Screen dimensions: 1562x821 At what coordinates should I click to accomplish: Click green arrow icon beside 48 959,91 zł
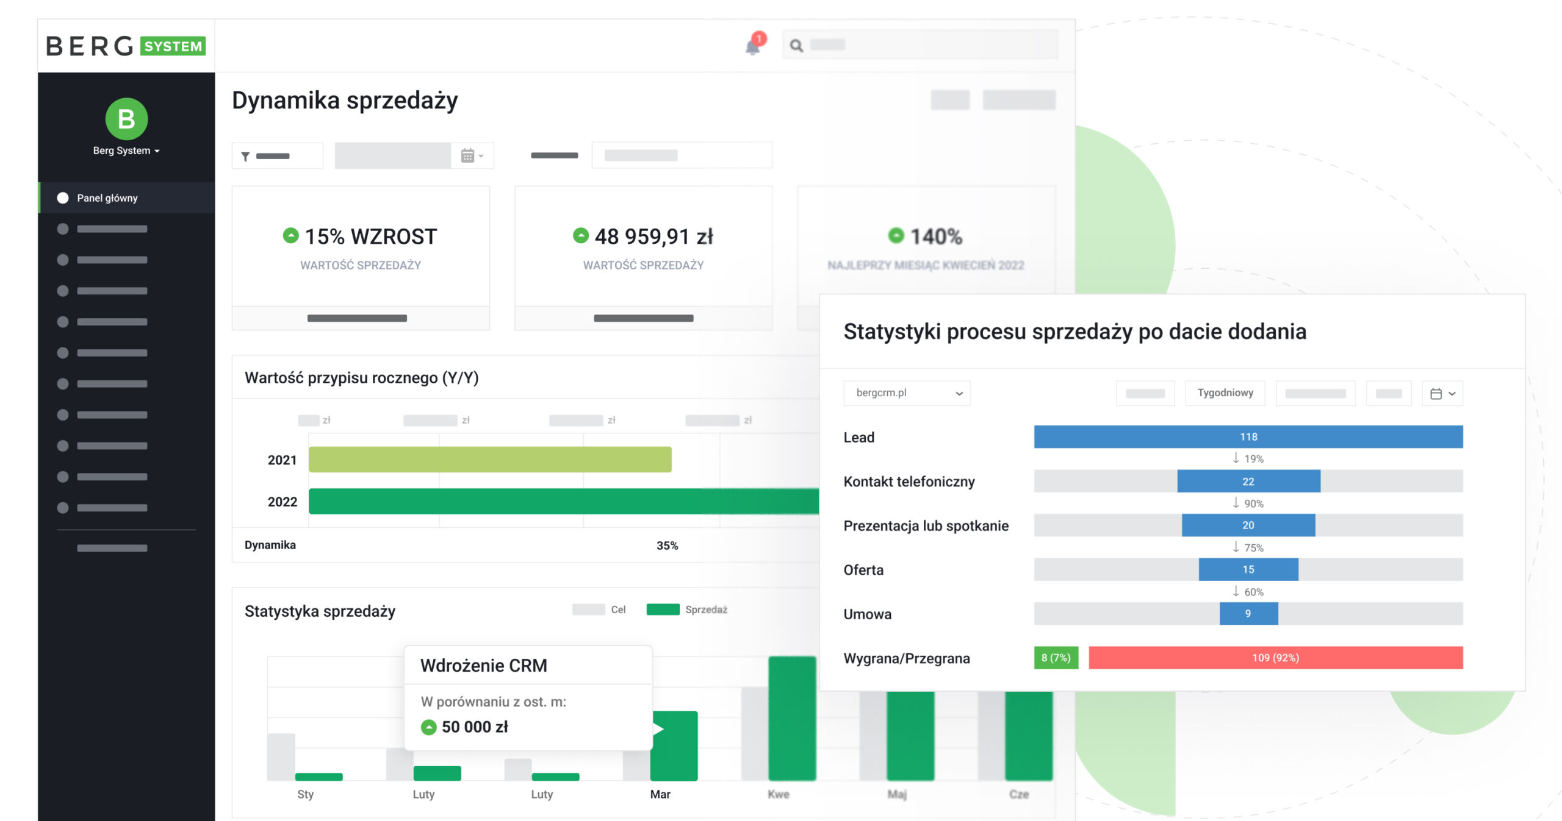click(x=581, y=235)
